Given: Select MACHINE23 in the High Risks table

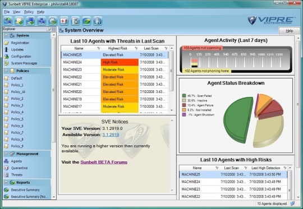Looking at the screenshot, I should [233, 189].
